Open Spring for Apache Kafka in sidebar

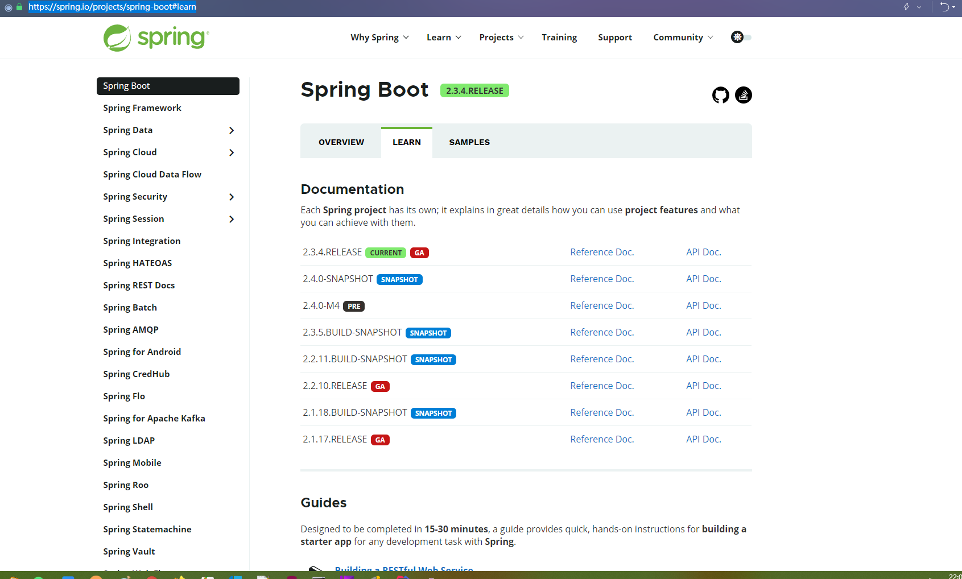154,419
